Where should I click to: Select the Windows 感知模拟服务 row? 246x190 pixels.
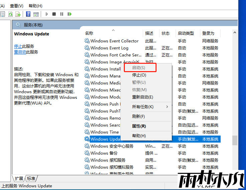pyautogui.click(x=152, y=167)
